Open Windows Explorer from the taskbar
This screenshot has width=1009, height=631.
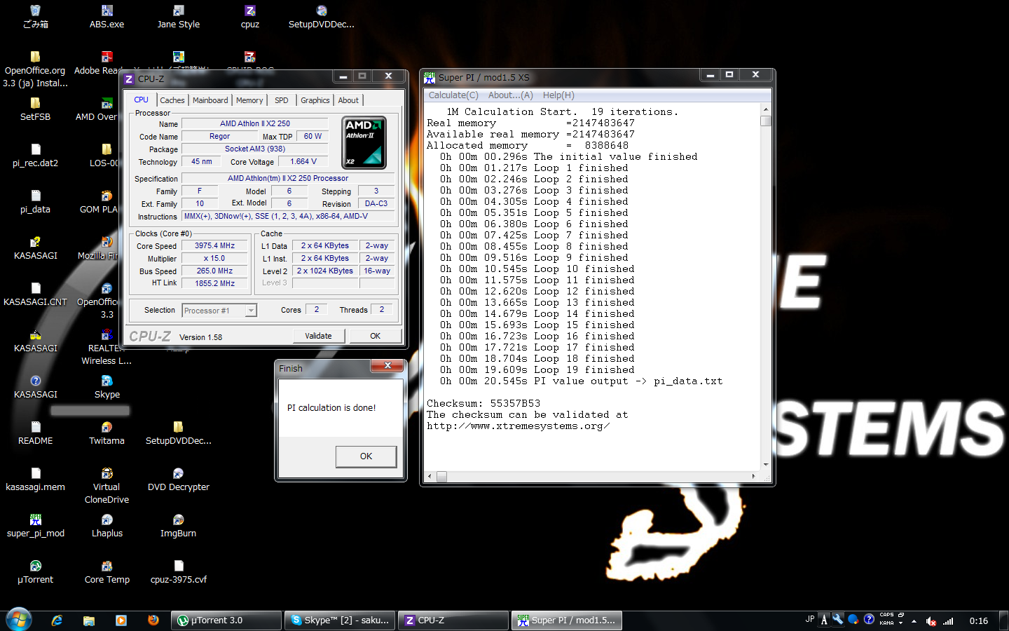[x=89, y=620]
